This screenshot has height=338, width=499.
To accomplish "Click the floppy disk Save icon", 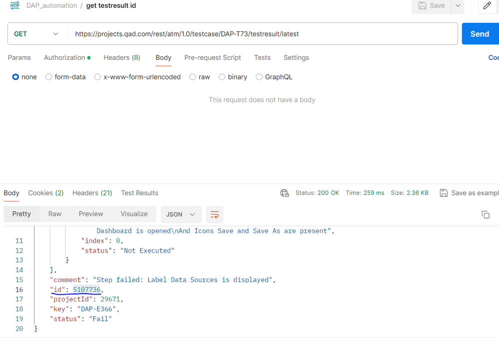I will 422,5.
